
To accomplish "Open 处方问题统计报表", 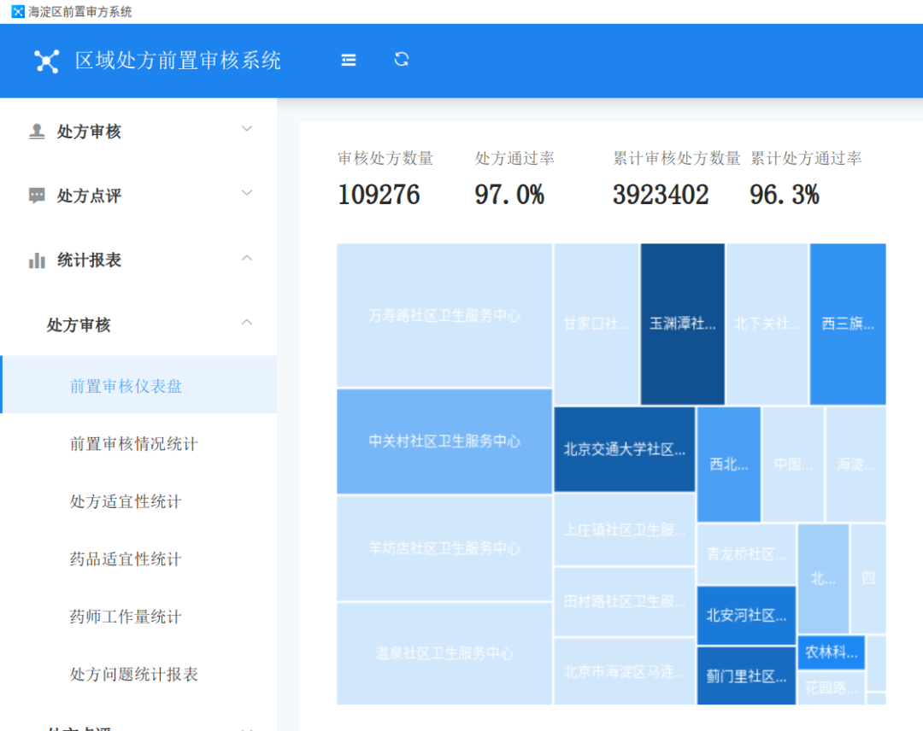I will click(139, 674).
